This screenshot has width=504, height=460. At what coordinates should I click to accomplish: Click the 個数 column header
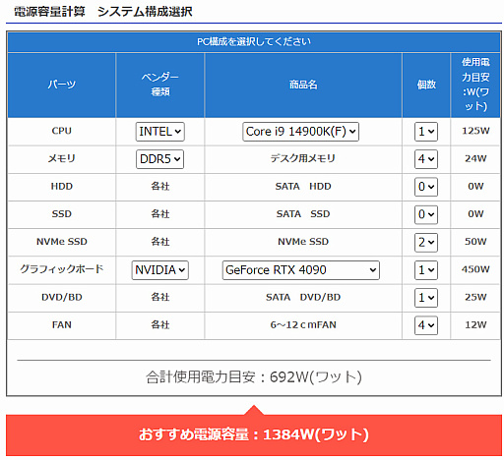(426, 85)
